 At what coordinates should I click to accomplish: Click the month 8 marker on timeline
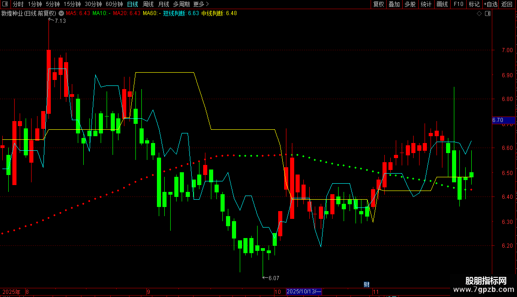[x=27, y=292]
